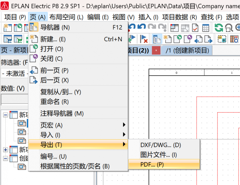Select 编号... (U) menu entry
Image resolution: width=240 pixels, height=185 pixels.
click(x=78, y=157)
